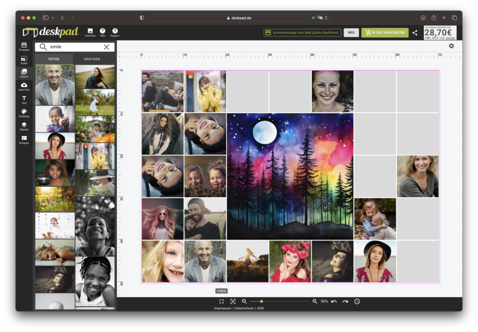Expand Safari sidebar dropdown chevron
478x332 pixels.
pyautogui.click(x=53, y=18)
